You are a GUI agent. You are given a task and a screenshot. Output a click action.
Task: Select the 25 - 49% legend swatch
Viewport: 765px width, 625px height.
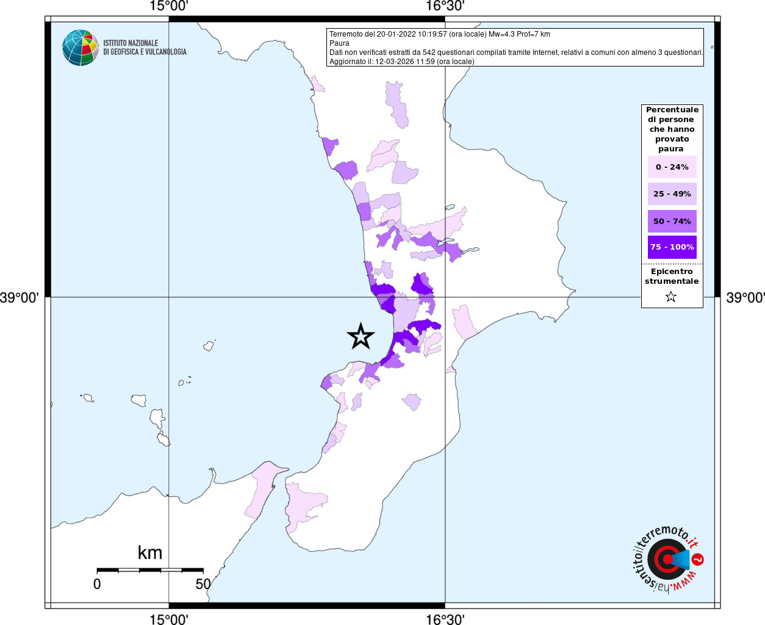(x=672, y=194)
